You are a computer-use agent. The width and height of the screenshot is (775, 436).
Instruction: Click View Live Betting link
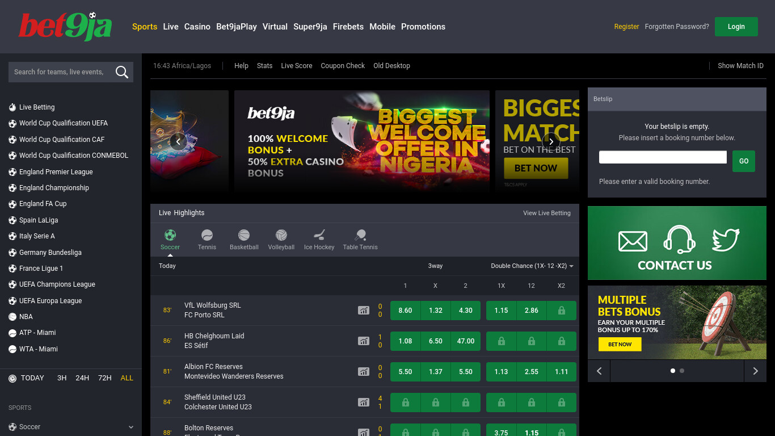click(x=547, y=213)
